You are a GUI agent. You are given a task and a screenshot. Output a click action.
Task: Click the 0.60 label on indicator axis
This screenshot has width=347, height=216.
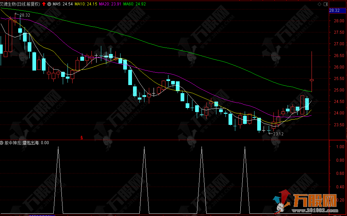340,173
